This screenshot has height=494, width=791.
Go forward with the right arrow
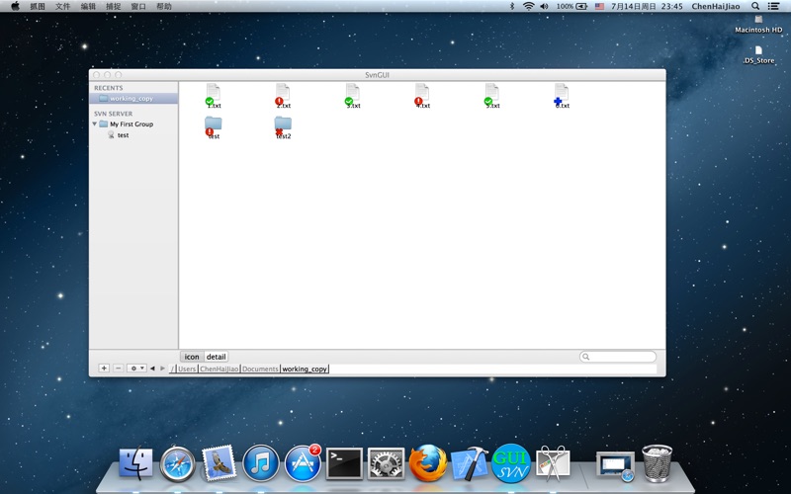pos(162,369)
